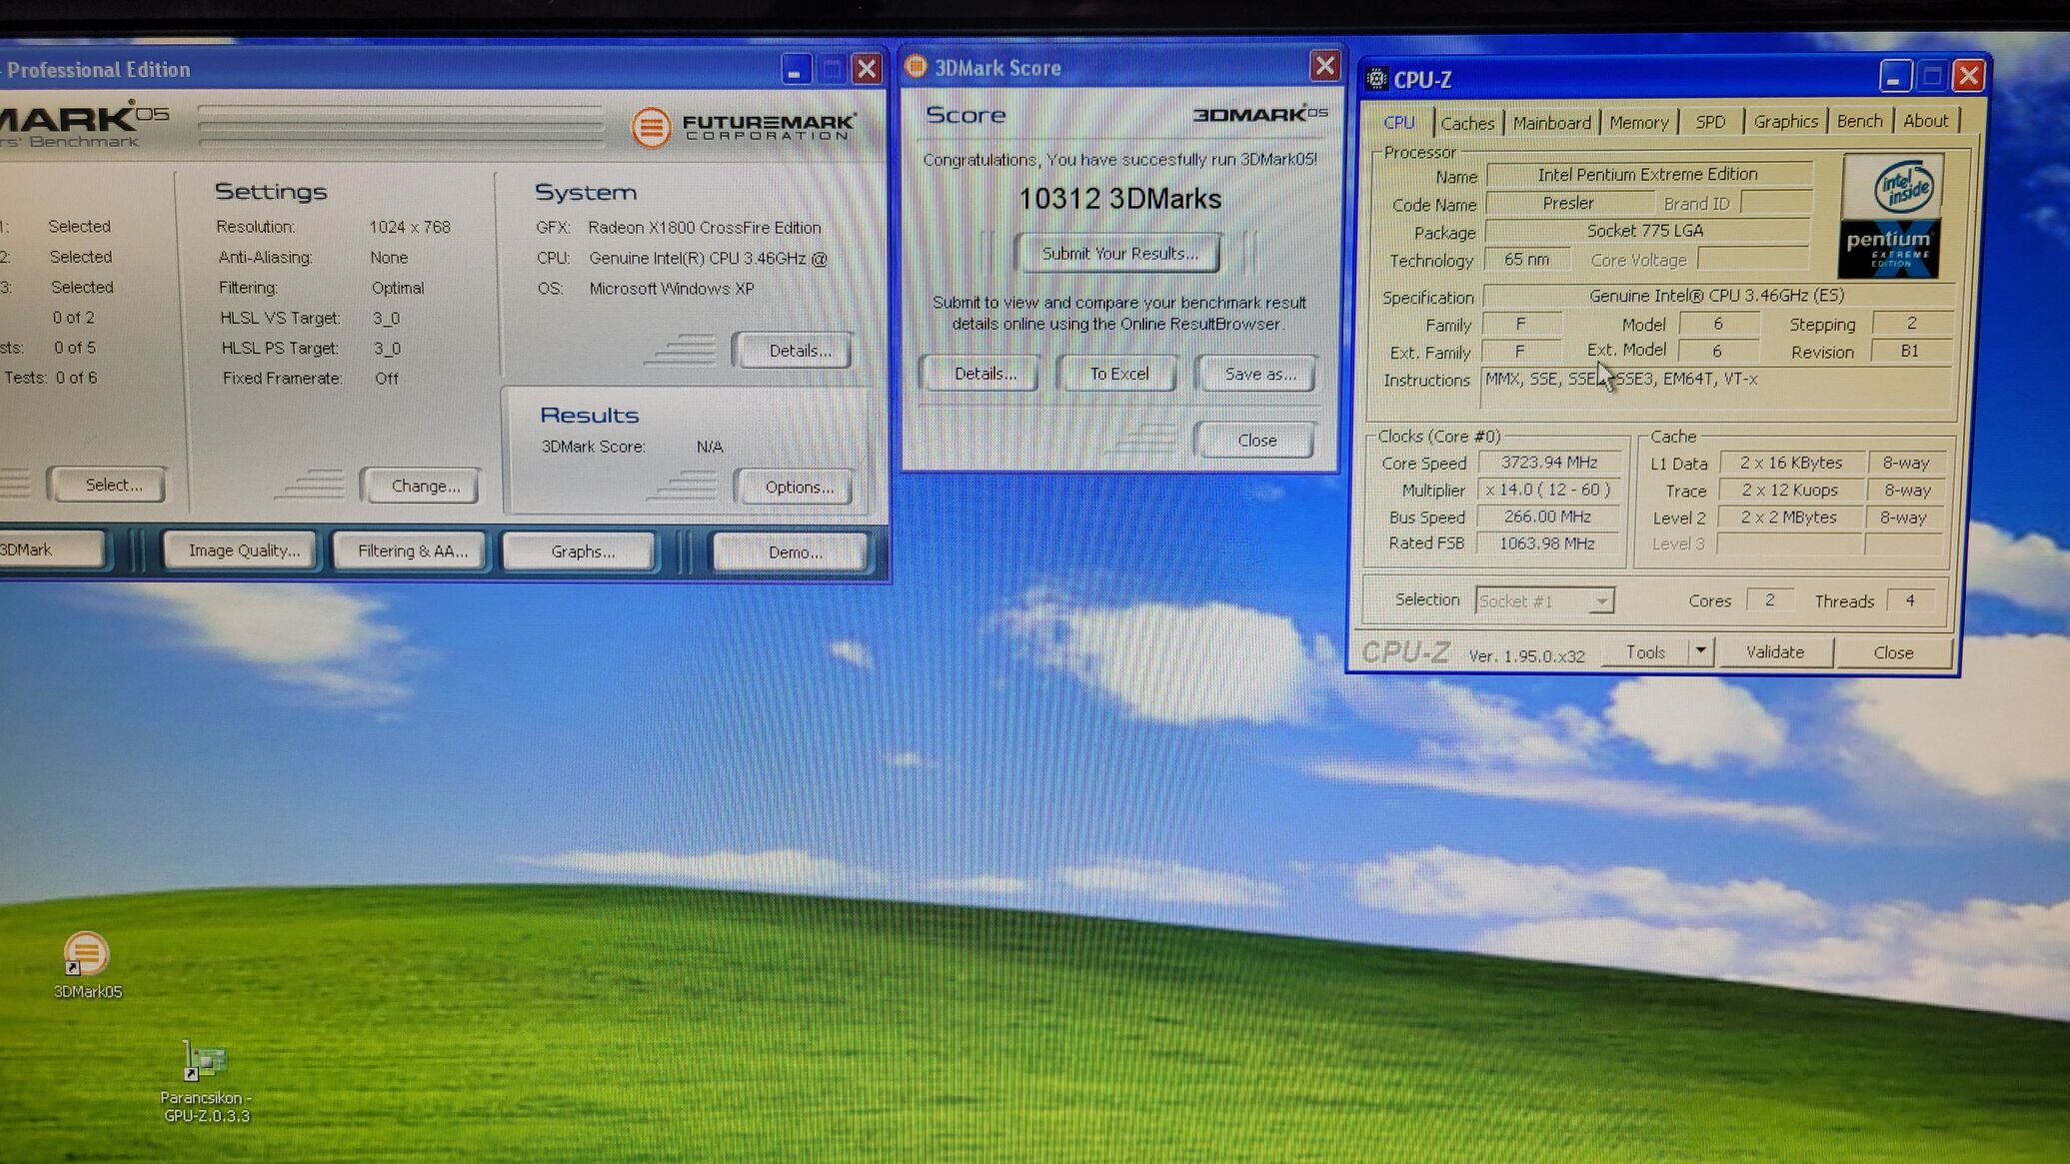Click the Code Name field Presler
2070x1164 pixels.
click(x=1567, y=203)
